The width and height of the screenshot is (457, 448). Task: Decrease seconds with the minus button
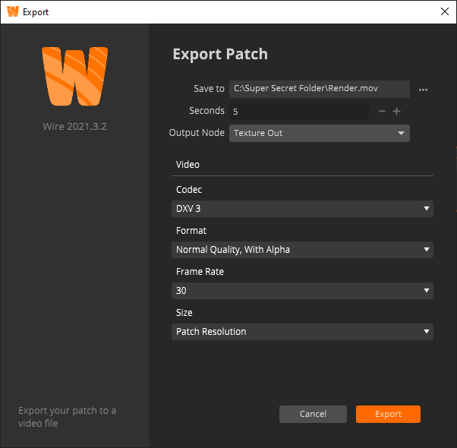382,112
